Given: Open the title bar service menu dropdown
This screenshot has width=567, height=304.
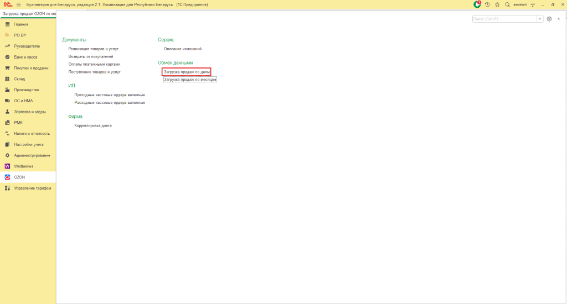Looking at the screenshot, I should click(533, 4).
